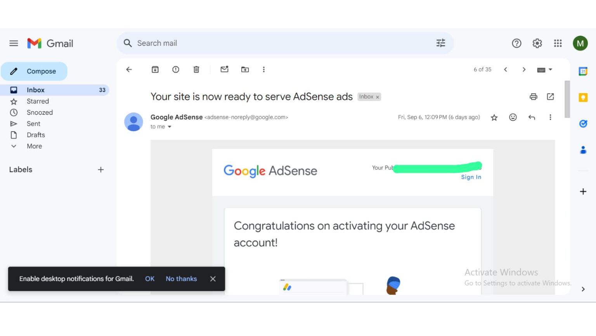The height and width of the screenshot is (336, 596).
Task: Open the Snoozed folder
Action: click(40, 113)
